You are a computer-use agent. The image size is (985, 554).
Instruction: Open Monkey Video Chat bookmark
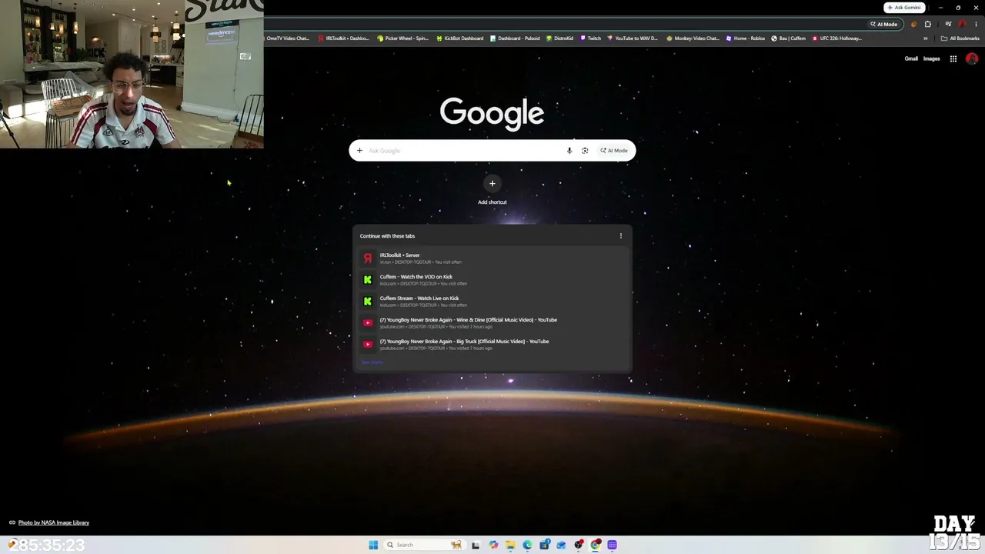click(693, 38)
